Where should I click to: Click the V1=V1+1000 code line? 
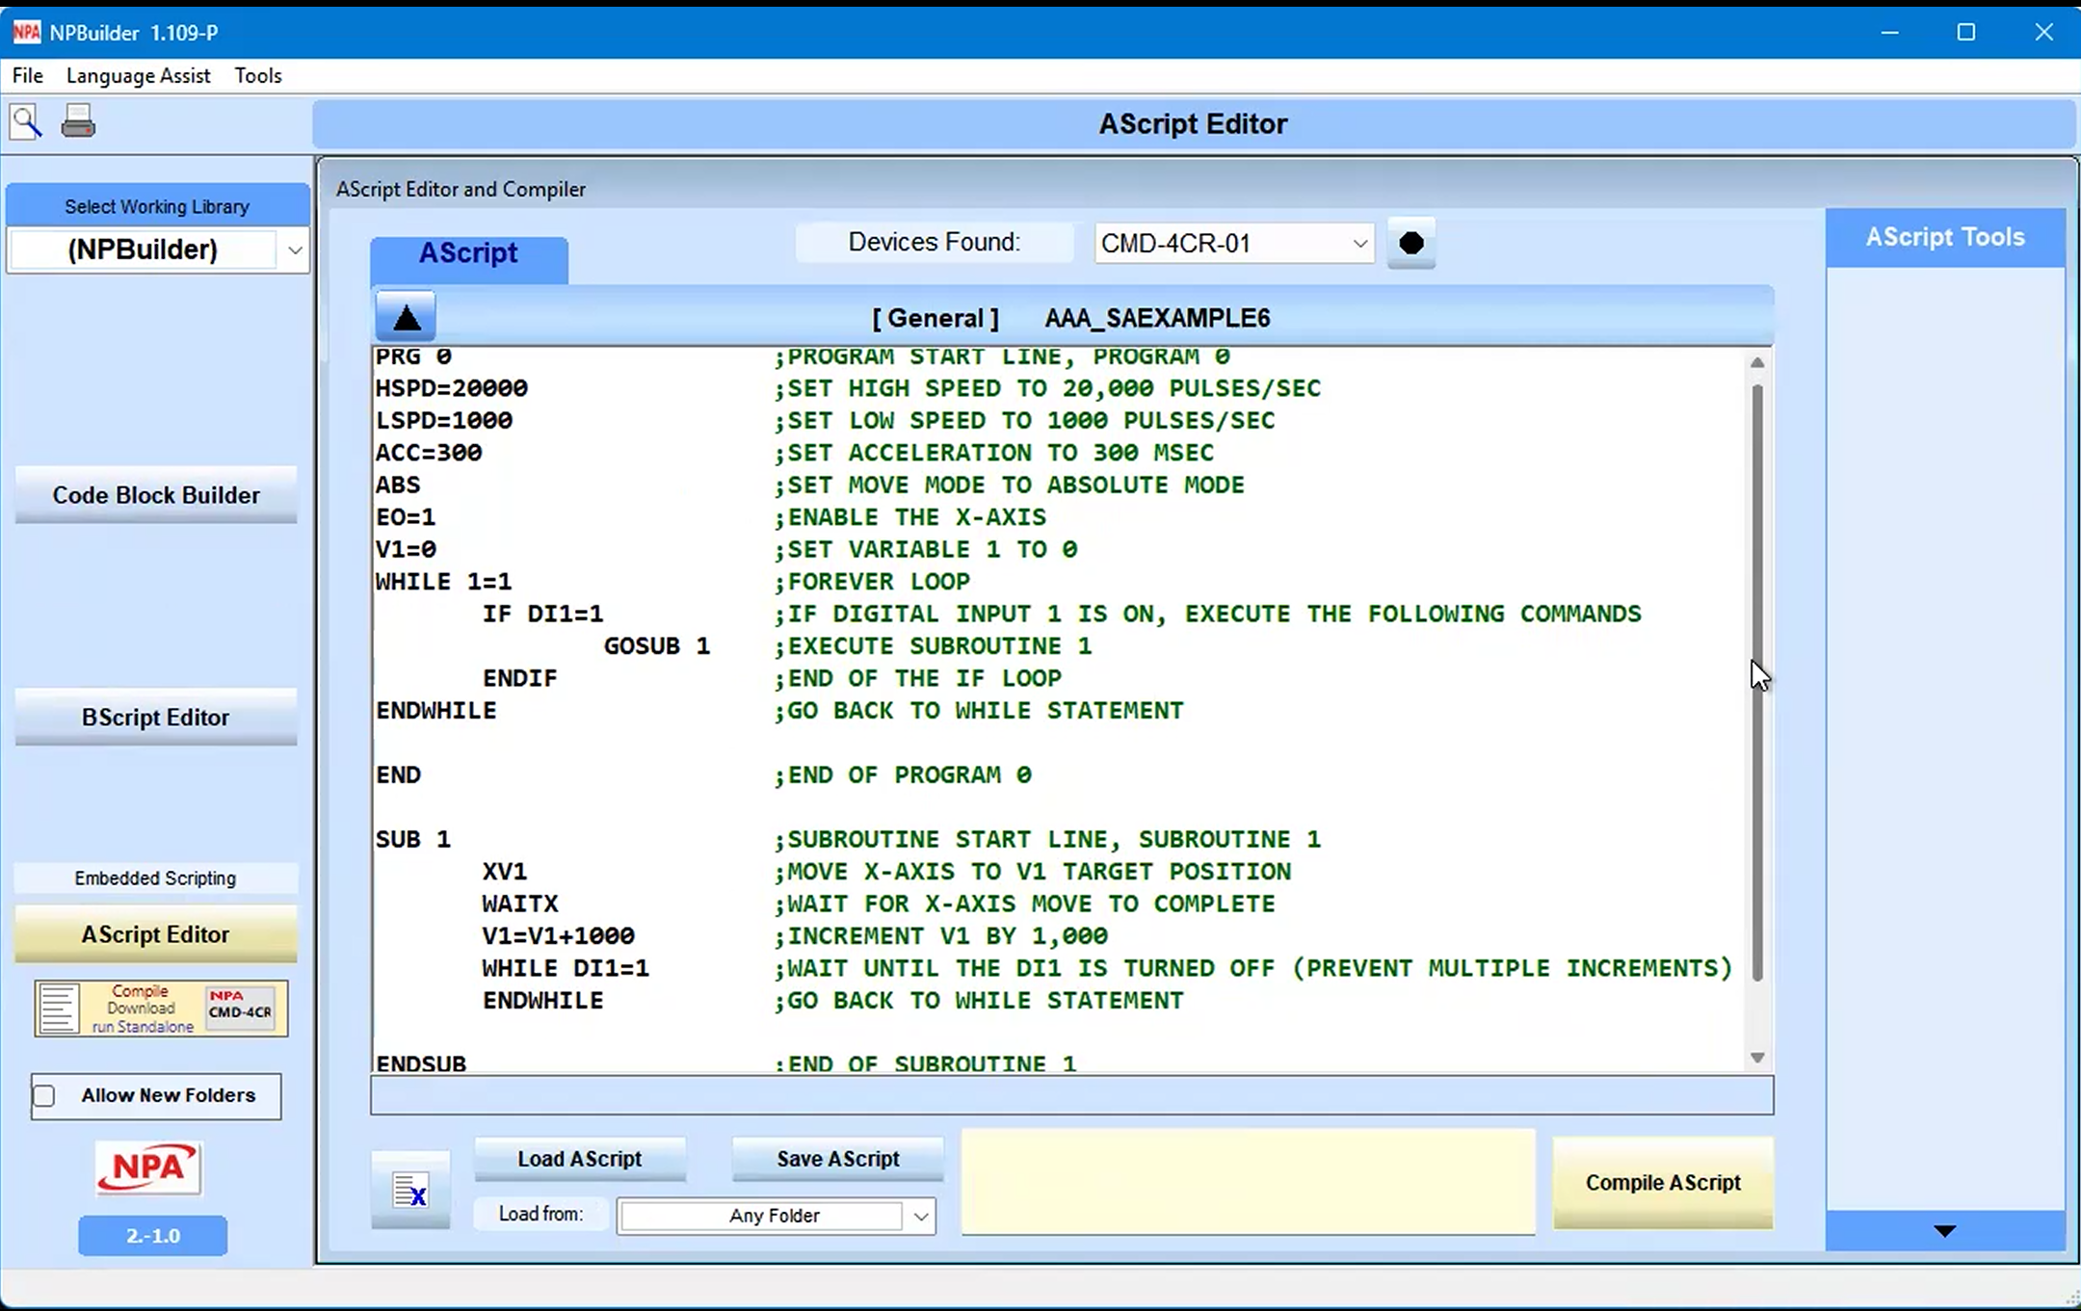559,936
